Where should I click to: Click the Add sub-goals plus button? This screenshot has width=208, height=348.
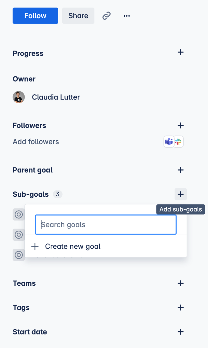[x=181, y=194]
